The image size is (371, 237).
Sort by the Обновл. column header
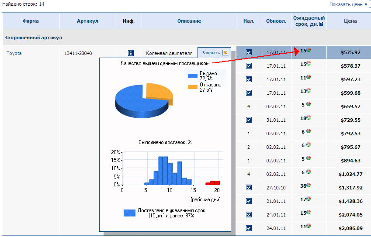point(276,21)
